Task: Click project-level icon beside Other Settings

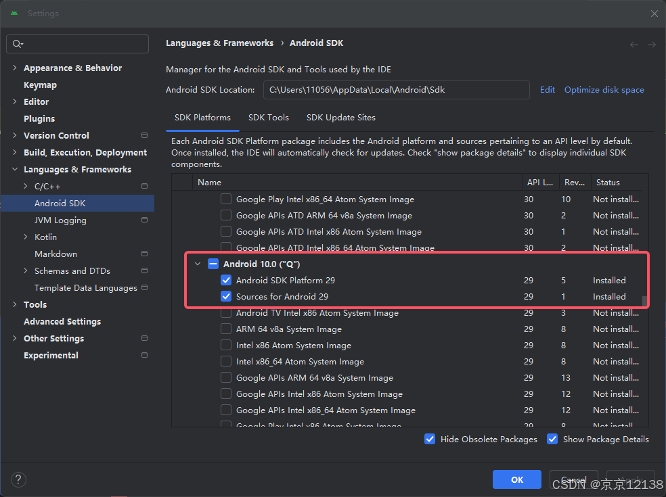Action: 144,338
